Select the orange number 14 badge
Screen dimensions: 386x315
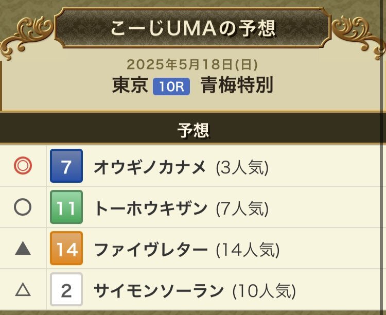coord(66,248)
